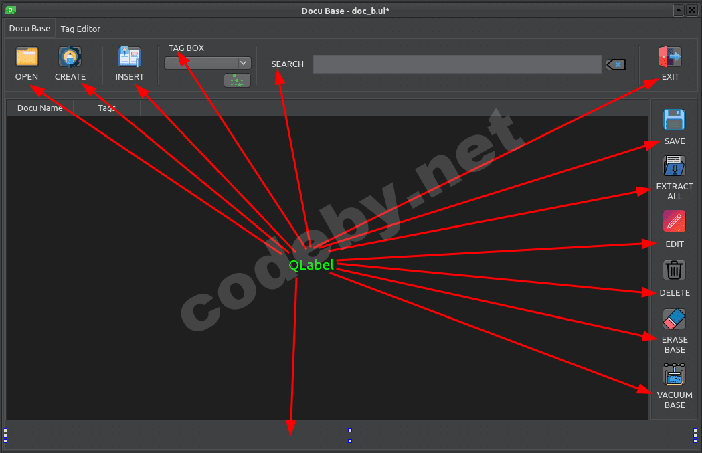This screenshot has width=702, height=453.
Task: Click the SEARCH label
Action: [x=288, y=64]
